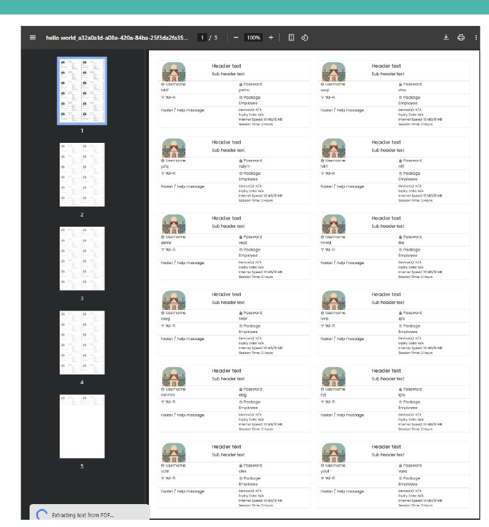Jump to page 2 thumbnail
489x527 pixels.
pyautogui.click(x=82, y=174)
